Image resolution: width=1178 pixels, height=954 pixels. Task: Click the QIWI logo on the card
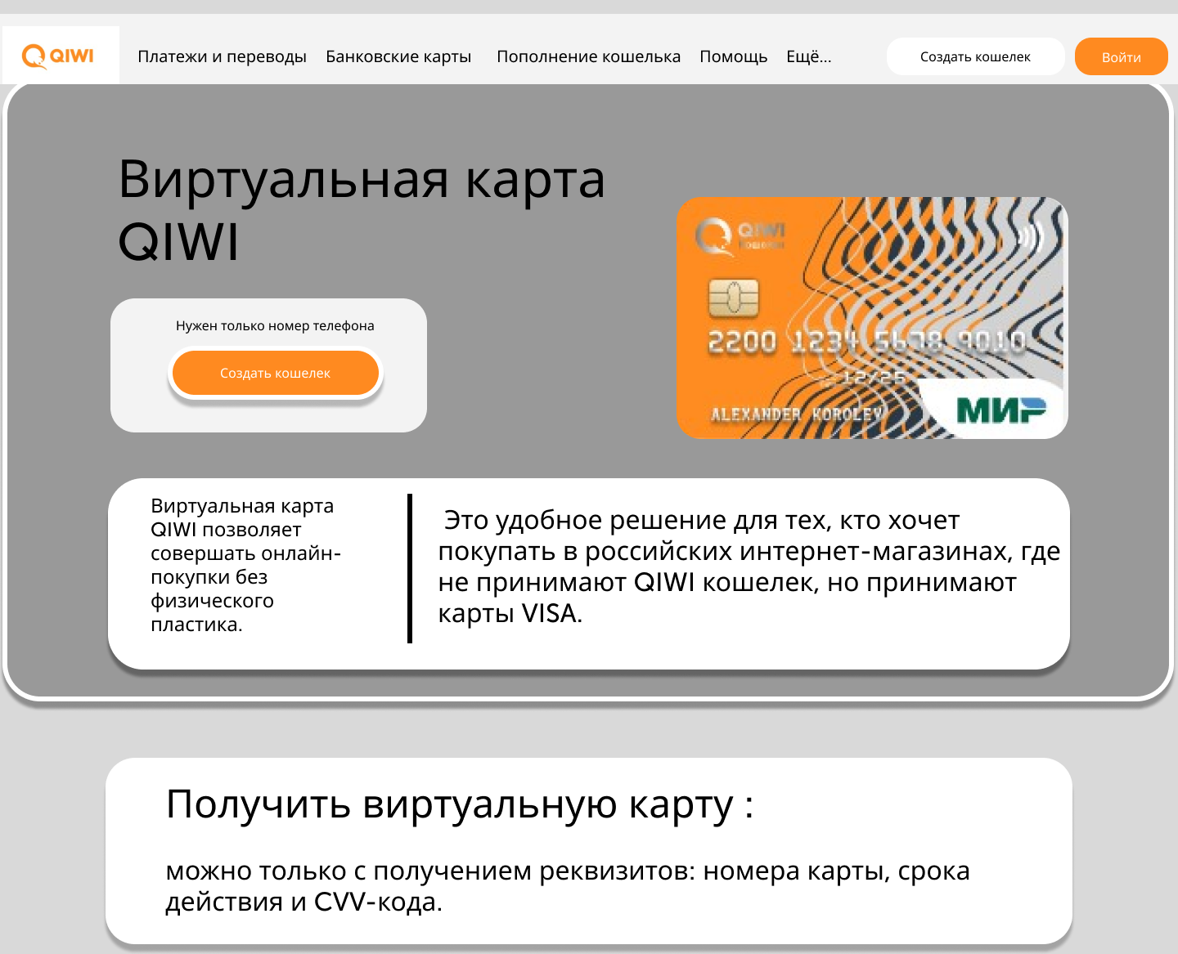[740, 236]
